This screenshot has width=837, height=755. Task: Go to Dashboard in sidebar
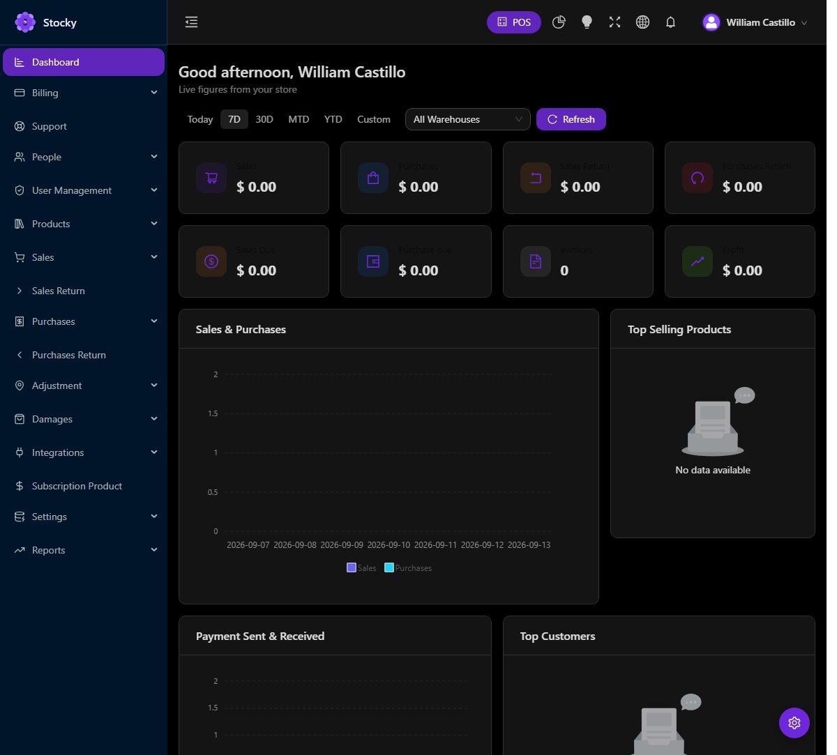point(84,62)
